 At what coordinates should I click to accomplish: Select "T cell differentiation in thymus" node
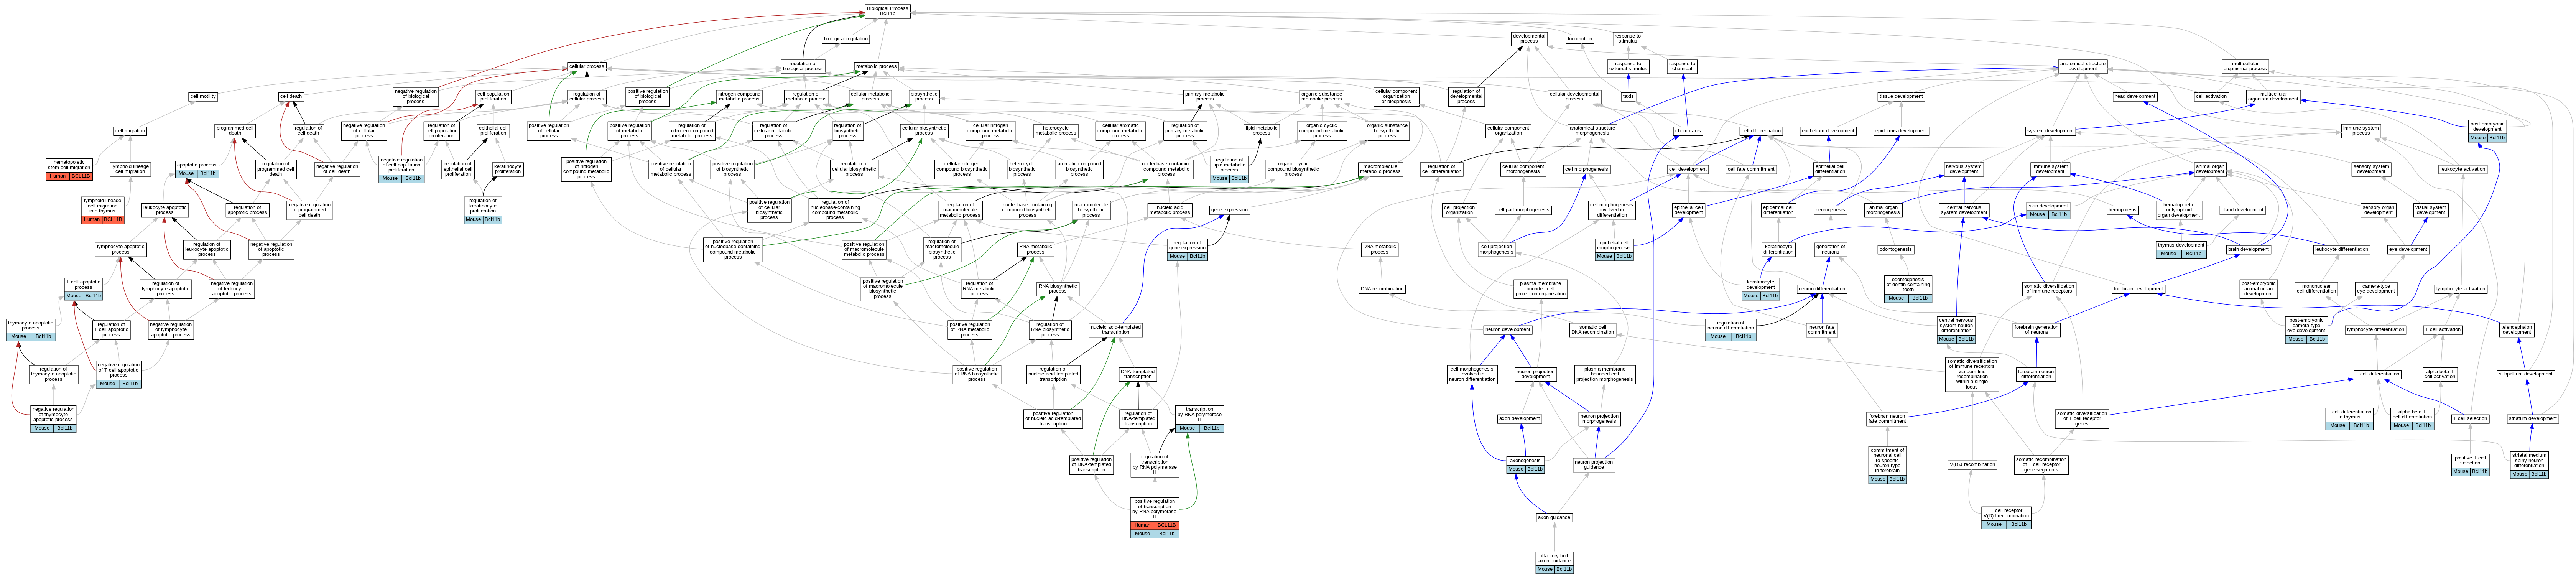pos(2349,418)
